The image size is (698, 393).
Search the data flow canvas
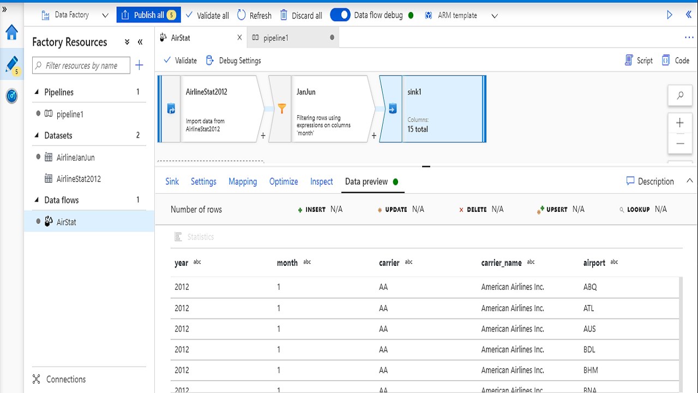pyautogui.click(x=680, y=96)
